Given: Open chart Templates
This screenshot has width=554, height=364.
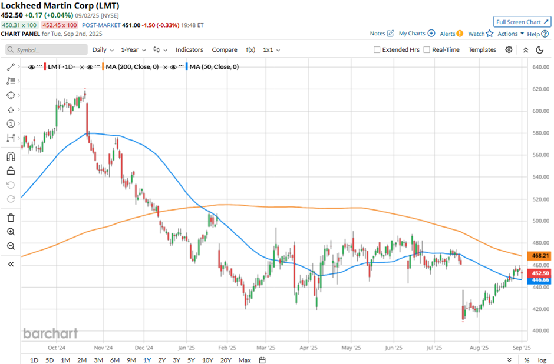Looking at the screenshot, I should (x=482, y=49).
